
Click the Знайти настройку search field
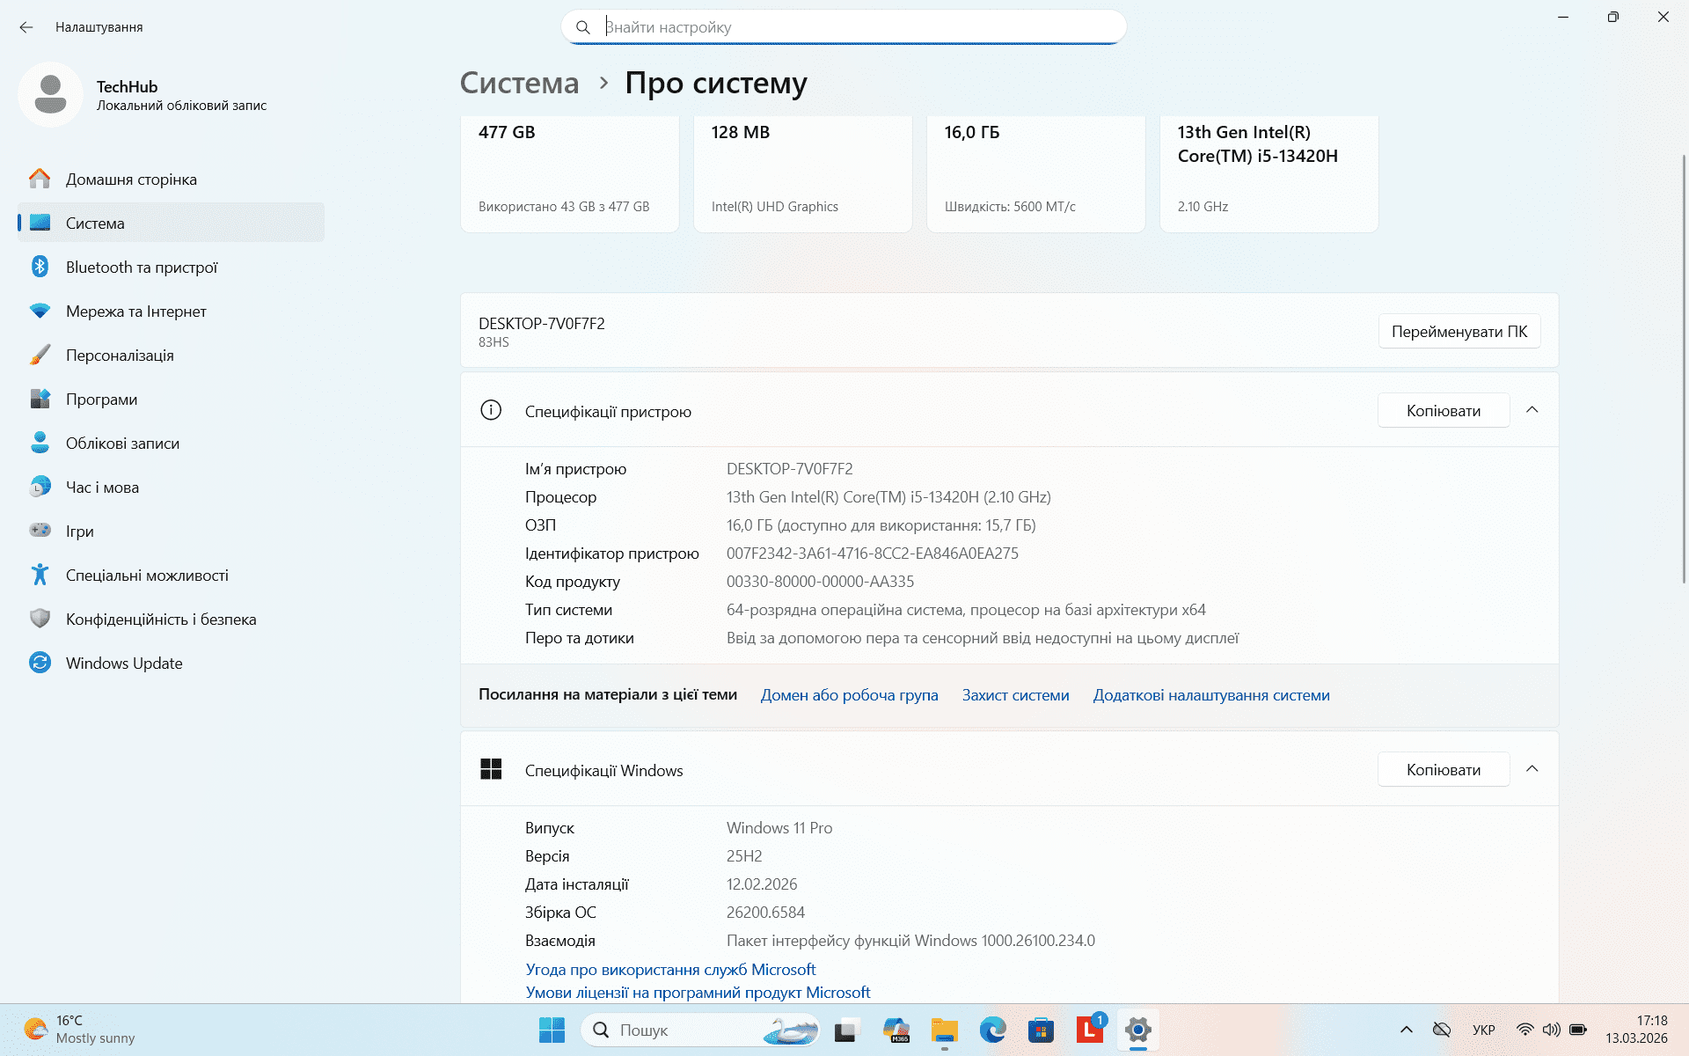coord(844,27)
